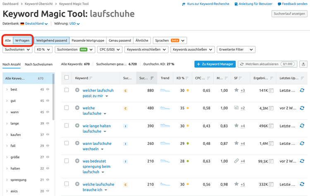Open Keywords ausschließen dropdown
This screenshot has width=310, height=196.
[193, 50]
